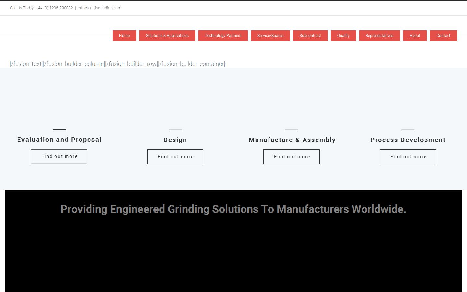Open the Representatives menu item

click(x=379, y=36)
